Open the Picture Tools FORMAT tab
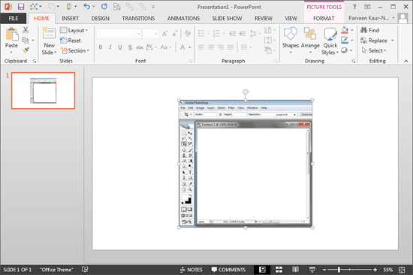This screenshot has width=413, height=275. click(x=324, y=18)
